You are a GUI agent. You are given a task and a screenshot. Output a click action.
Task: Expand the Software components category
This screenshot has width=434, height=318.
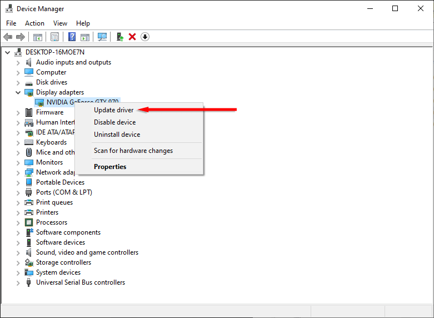click(x=18, y=233)
